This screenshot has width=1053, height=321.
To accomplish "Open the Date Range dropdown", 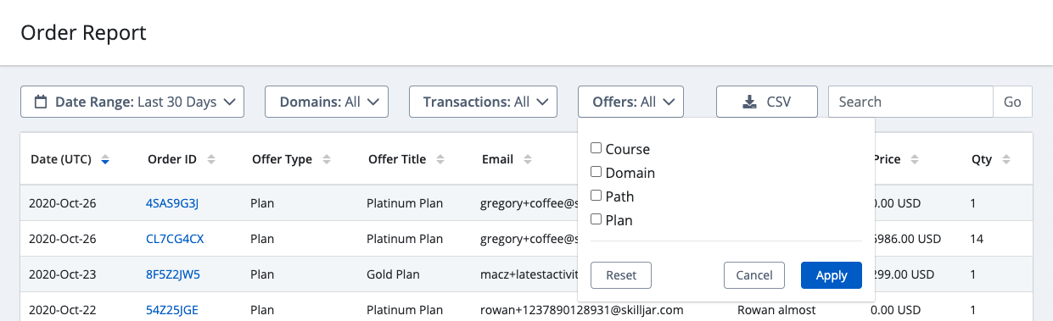I will coord(132,102).
